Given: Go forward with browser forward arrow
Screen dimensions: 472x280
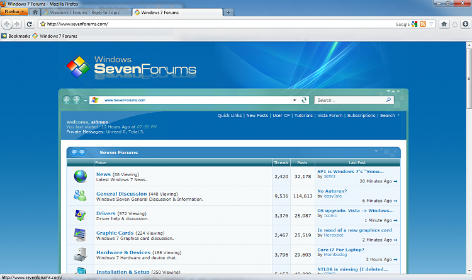Looking at the screenshot, I should 17,24.
